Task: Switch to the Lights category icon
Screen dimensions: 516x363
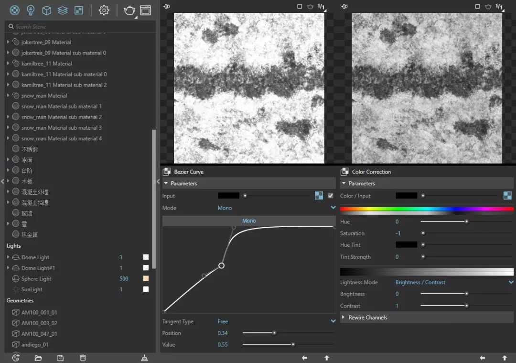Action: tap(31, 10)
